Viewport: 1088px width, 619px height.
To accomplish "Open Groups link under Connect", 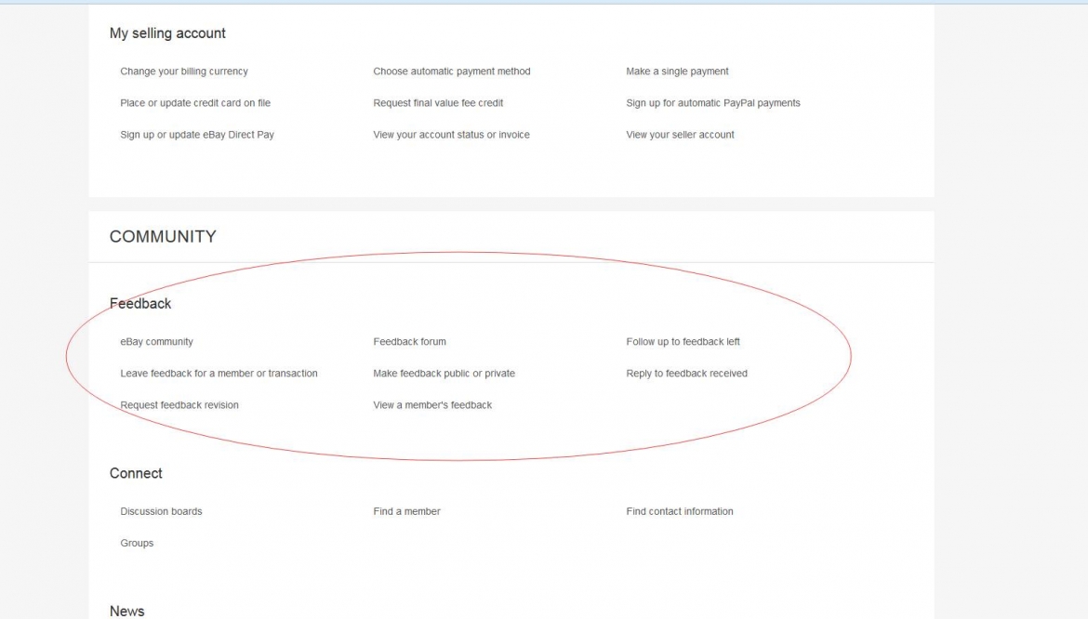I will tap(137, 543).
